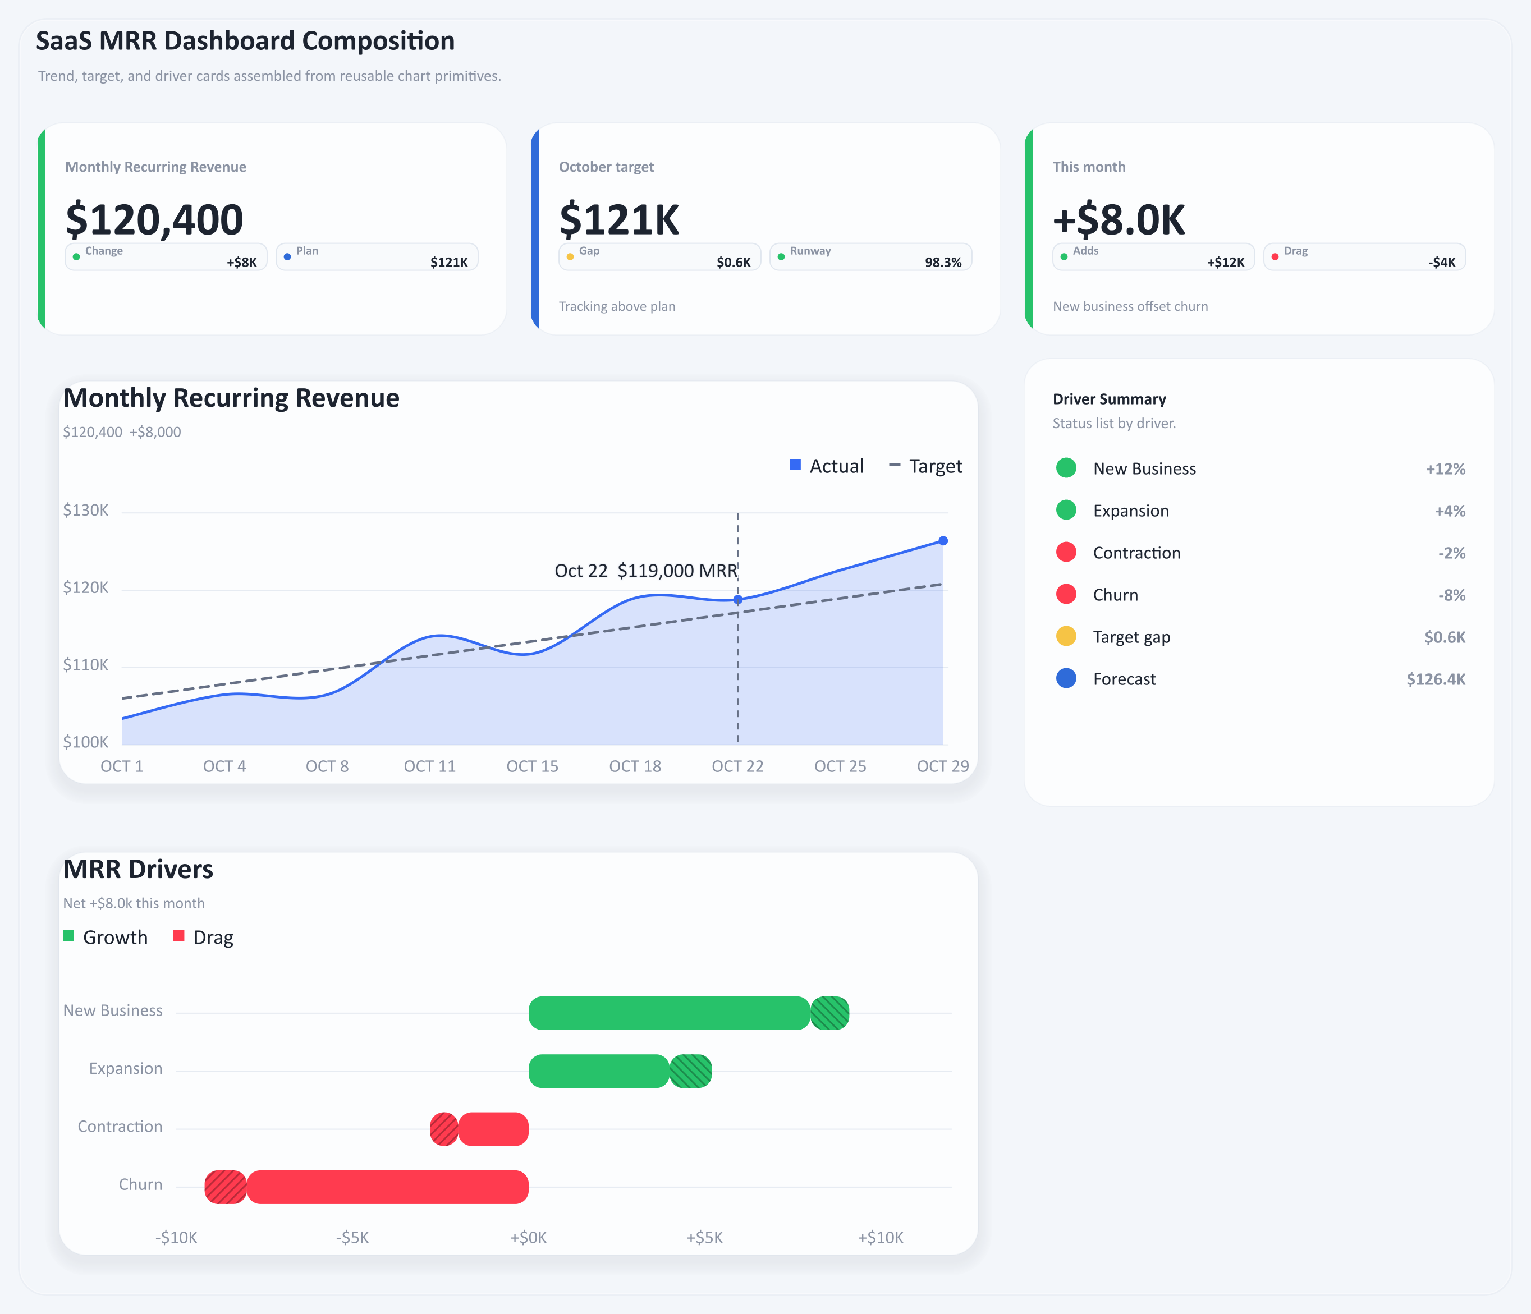Select the final Oct 29 data point
Screen dimensions: 1531x1314
(943, 541)
